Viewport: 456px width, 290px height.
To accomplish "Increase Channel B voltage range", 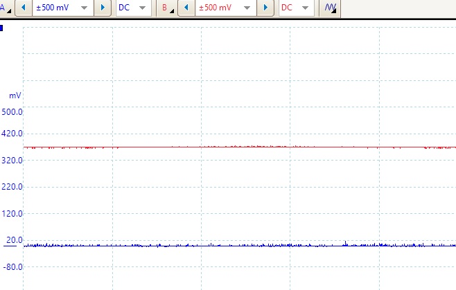I will [x=265, y=8].
